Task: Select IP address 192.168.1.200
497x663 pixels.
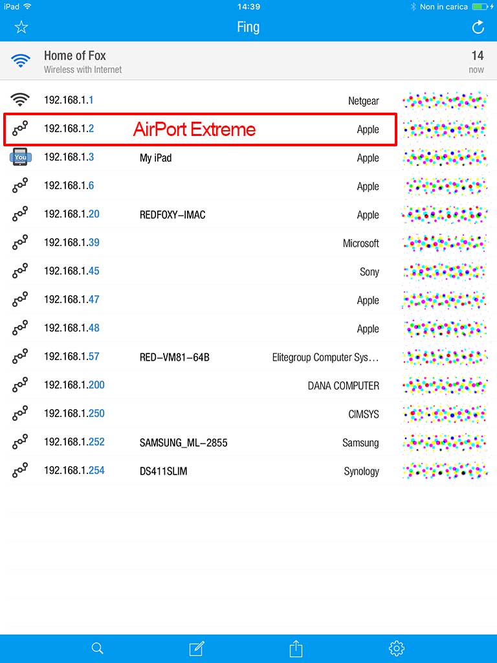Action: [74, 385]
